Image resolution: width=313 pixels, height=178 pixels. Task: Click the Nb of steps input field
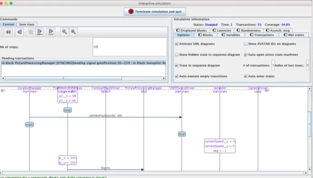point(130,47)
